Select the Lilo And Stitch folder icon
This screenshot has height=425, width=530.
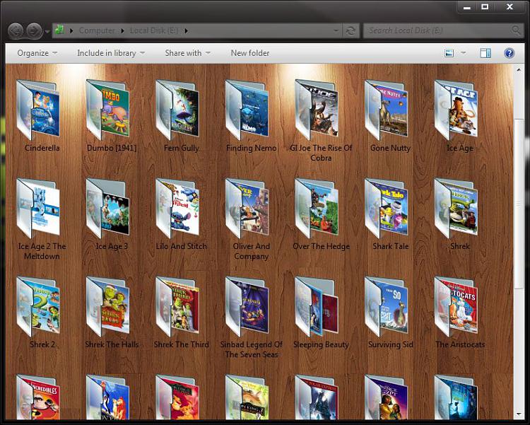pos(177,209)
